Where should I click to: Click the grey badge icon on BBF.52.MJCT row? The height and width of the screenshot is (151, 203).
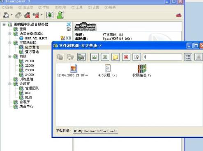(x=69, y=38)
